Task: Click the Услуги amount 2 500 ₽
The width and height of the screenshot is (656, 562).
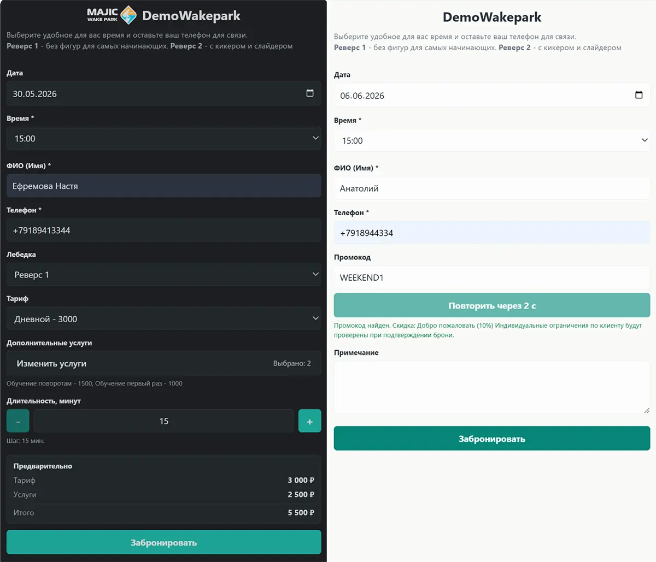Action: (301, 494)
